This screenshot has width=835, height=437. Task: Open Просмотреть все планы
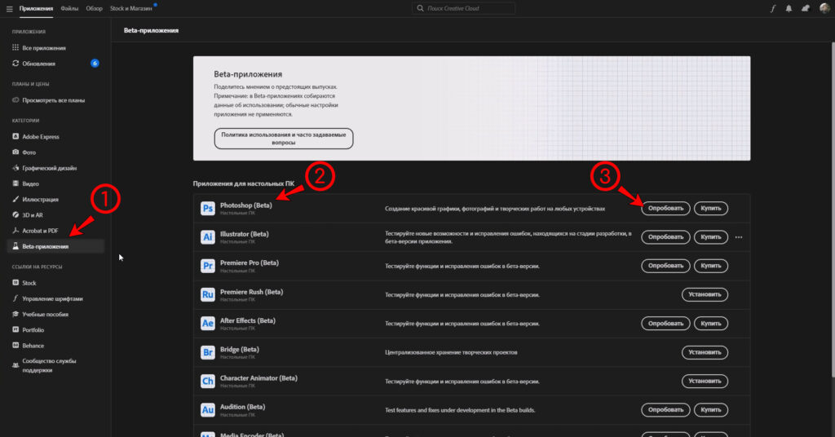tap(55, 100)
